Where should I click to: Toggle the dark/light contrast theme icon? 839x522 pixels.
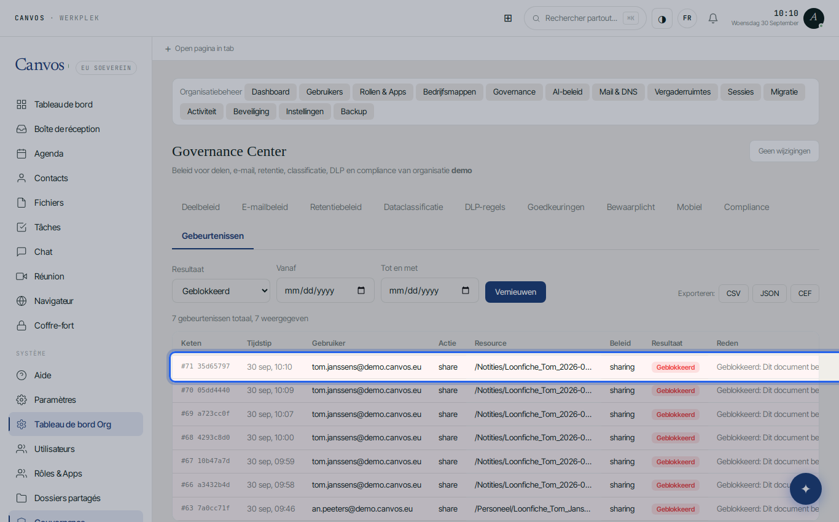[x=662, y=18]
